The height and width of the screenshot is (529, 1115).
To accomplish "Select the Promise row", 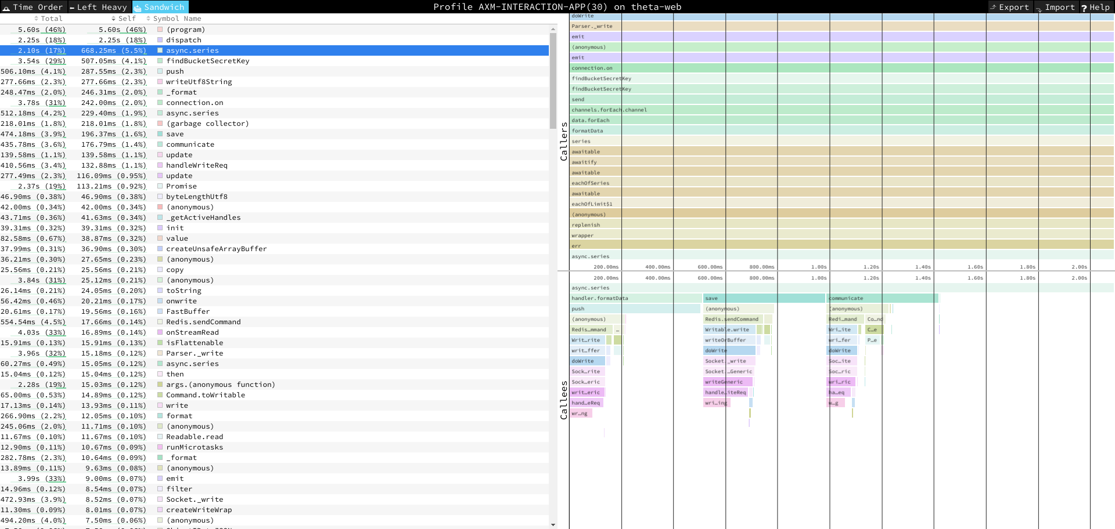I will 274,186.
